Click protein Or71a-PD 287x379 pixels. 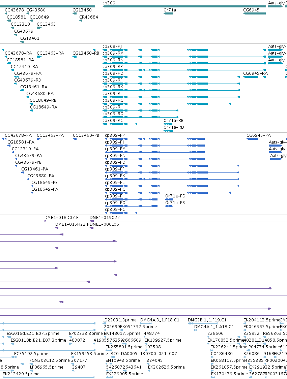(175, 196)
